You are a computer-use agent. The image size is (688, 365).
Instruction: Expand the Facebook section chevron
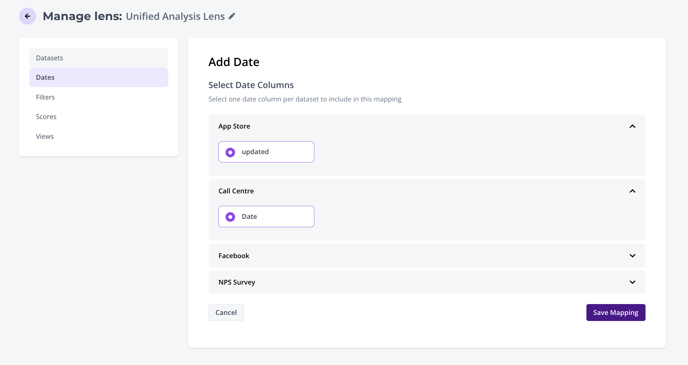pyautogui.click(x=632, y=256)
